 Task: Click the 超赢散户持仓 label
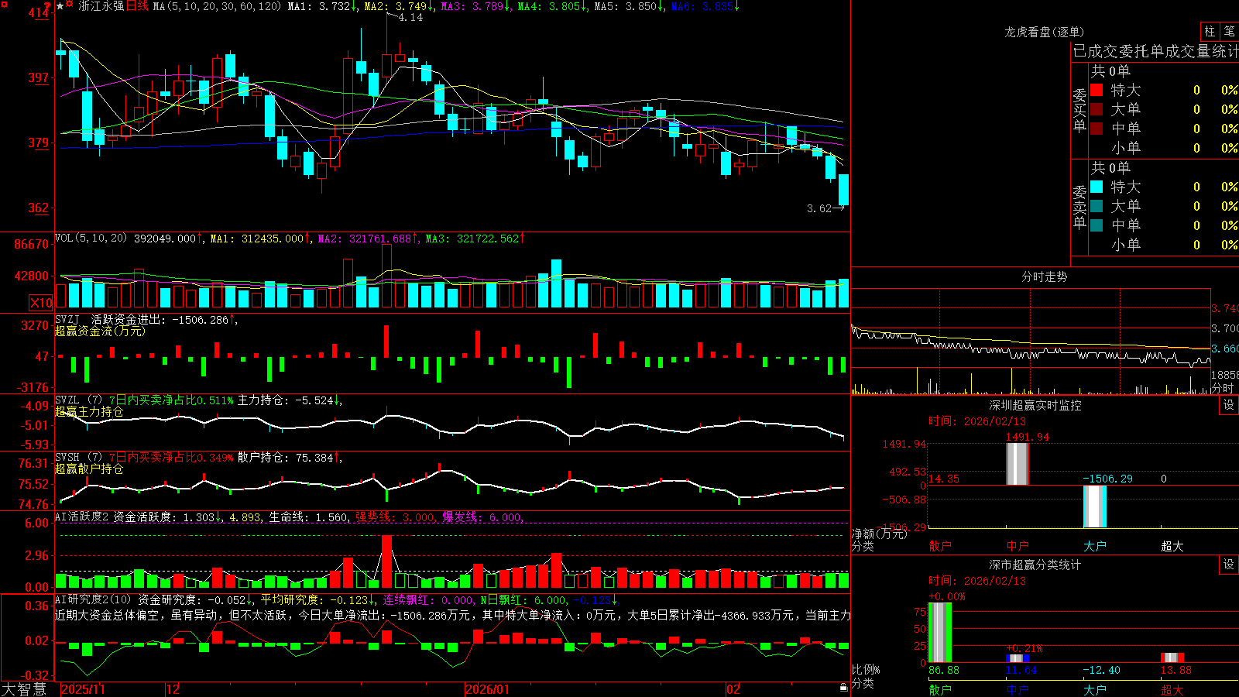(x=89, y=469)
